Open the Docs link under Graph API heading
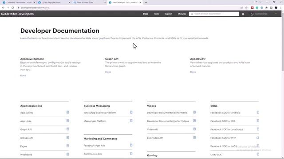The width and height of the screenshot is (284, 159). [108, 72]
